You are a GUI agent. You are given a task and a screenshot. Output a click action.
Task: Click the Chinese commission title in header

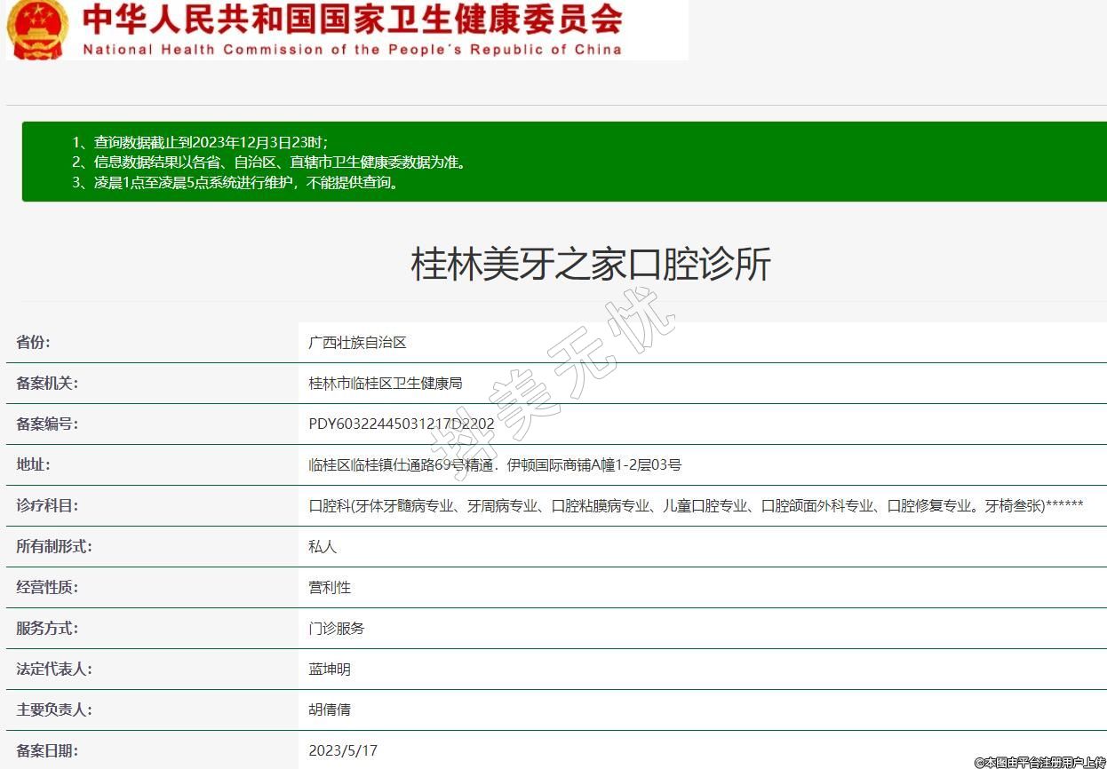(352, 20)
